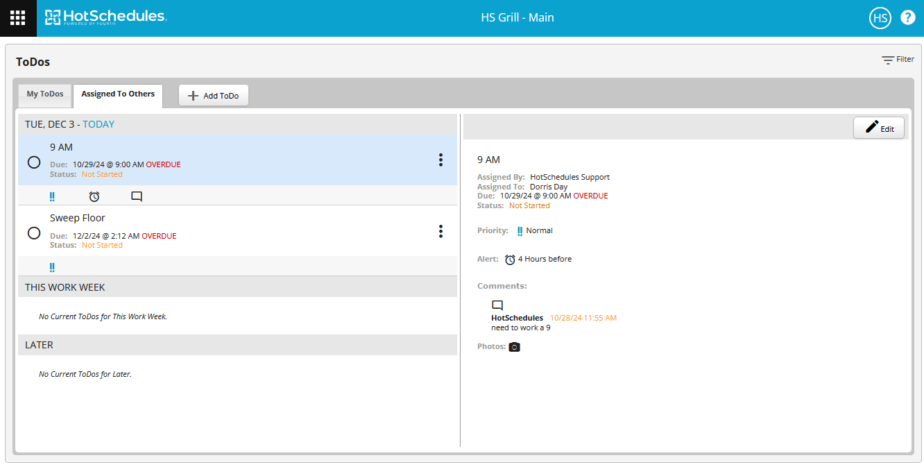Click 'No Current ToDos for This Work Week'
This screenshot has height=467, width=924.
[x=103, y=316]
